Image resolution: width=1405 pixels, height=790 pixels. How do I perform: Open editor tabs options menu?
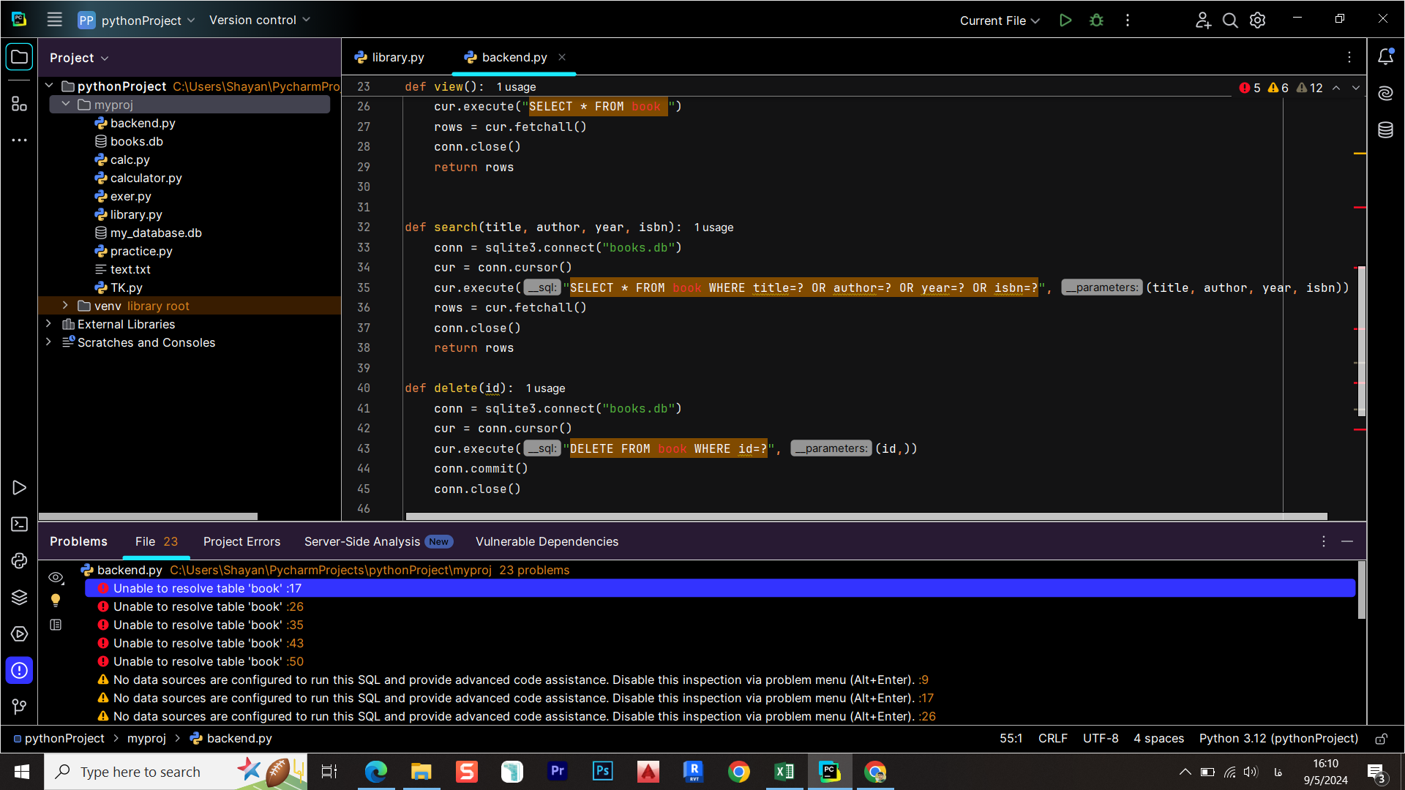(1349, 57)
